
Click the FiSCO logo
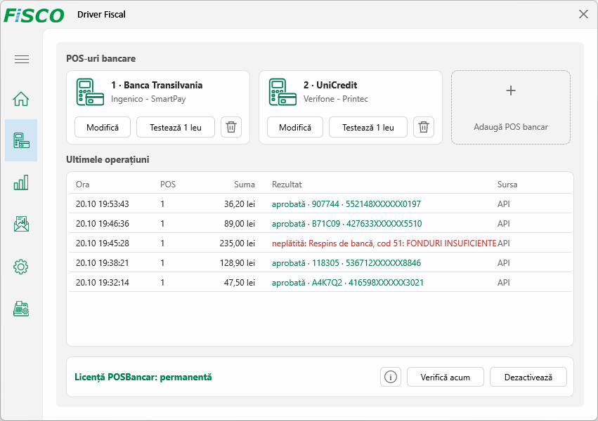coord(34,15)
